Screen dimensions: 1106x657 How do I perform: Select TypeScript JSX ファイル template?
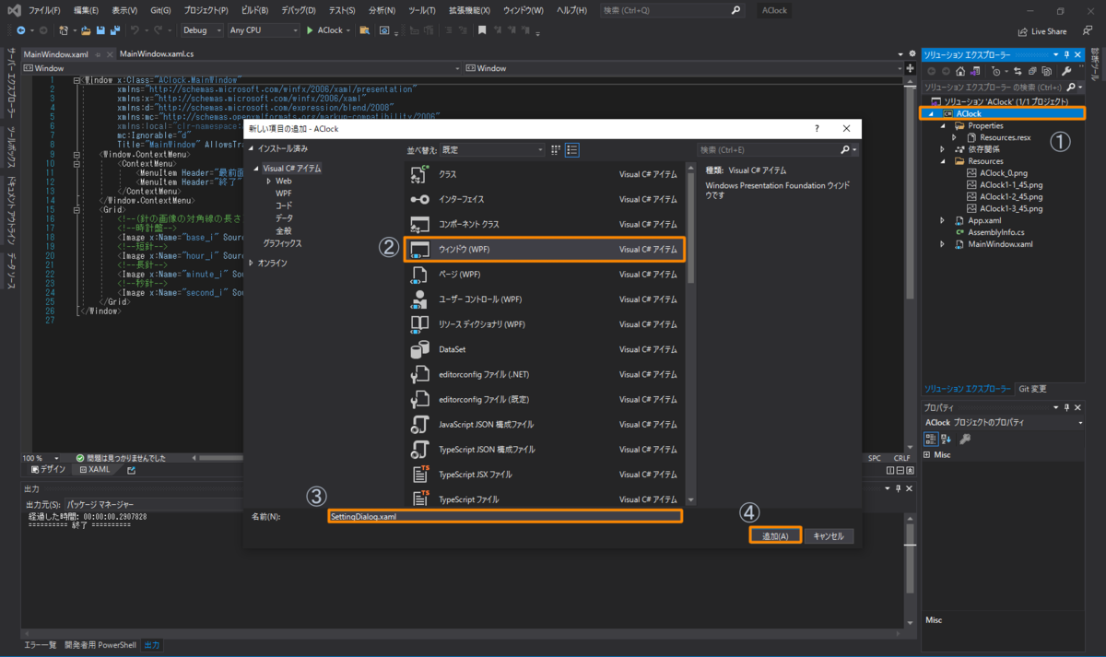(x=545, y=475)
